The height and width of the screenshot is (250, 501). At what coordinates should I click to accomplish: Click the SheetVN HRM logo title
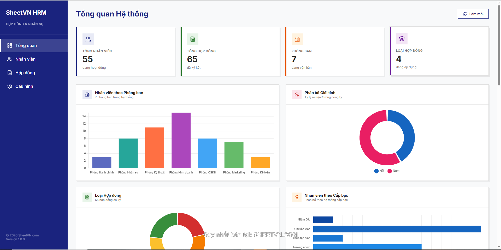click(26, 13)
